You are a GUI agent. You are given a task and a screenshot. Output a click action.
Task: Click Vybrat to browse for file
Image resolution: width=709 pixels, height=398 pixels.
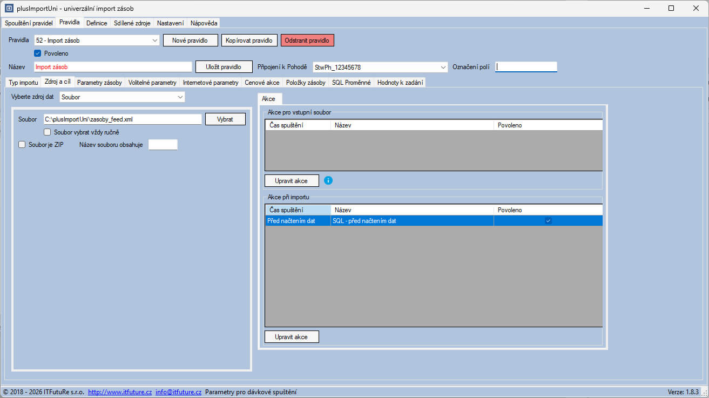[225, 119]
